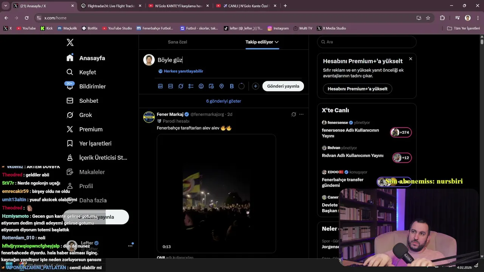Reload the page in Chrome
Screen dimensions: 484x272
pyautogui.click(x=26, y=18)
